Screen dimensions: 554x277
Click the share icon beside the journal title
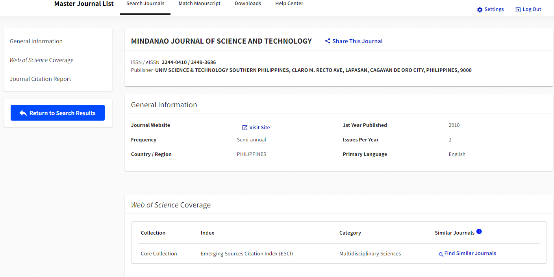click(327, 41)
